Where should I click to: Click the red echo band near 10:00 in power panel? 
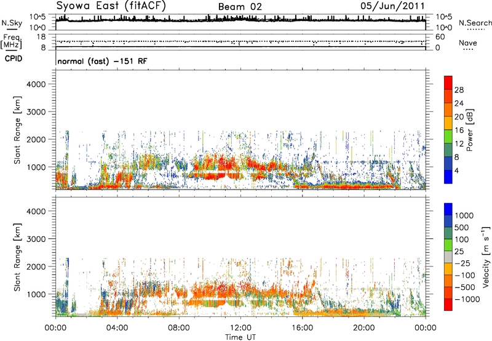pos(210,177)
